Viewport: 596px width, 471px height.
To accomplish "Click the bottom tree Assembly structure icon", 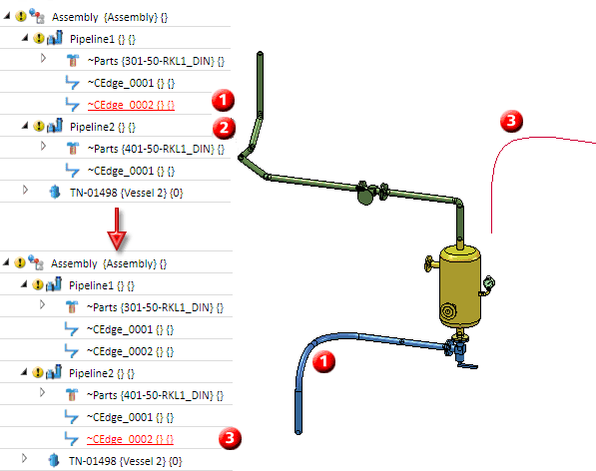I will point(37,262).
